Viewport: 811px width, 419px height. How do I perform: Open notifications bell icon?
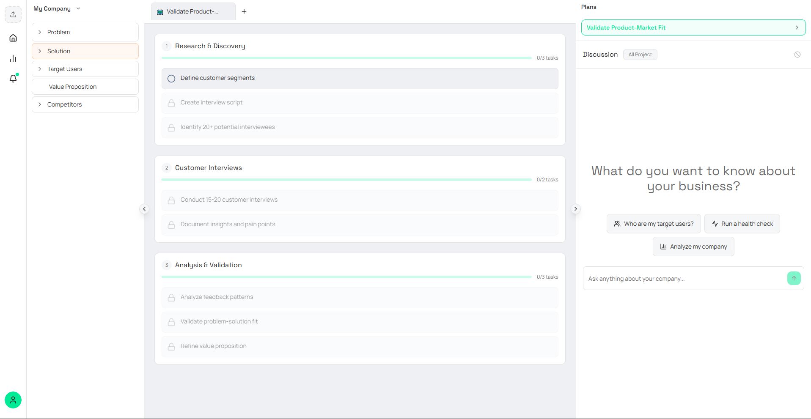pos(13,79)
